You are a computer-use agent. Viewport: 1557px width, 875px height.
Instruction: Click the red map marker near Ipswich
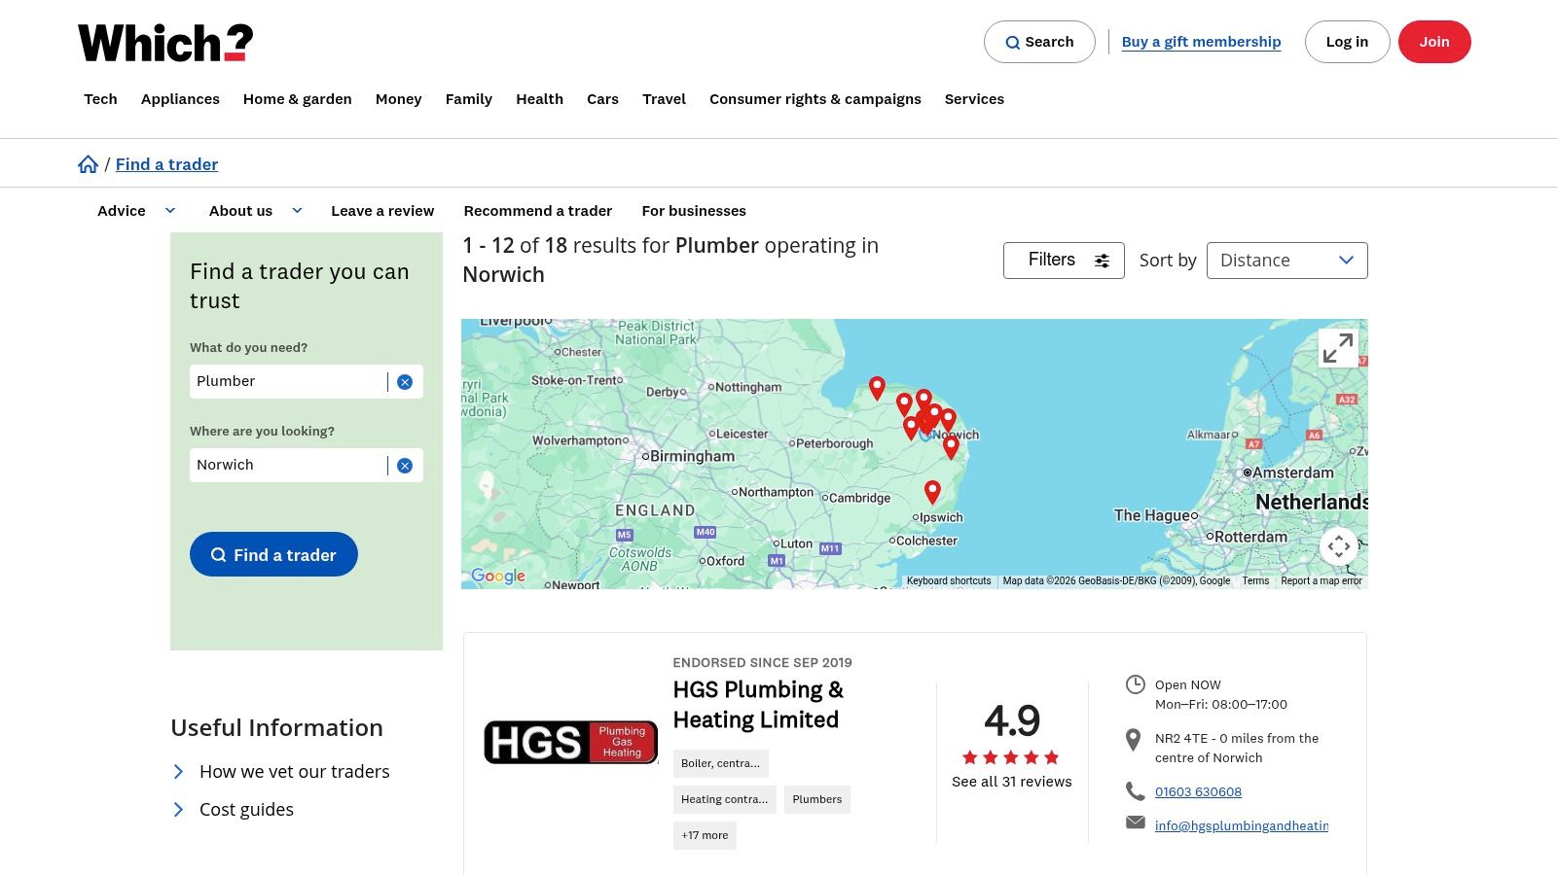pyautogui.click(x=932, y=489)
